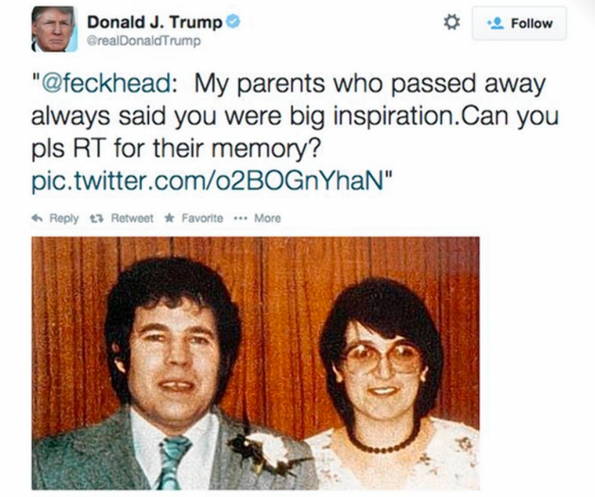Screen dimensions: 595x497
Task: Select the Favorite text label
Action: tap(202, 218)
